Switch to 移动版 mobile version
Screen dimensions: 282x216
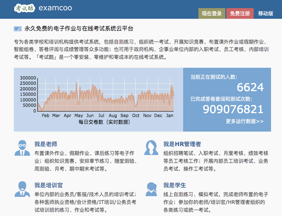266,13
